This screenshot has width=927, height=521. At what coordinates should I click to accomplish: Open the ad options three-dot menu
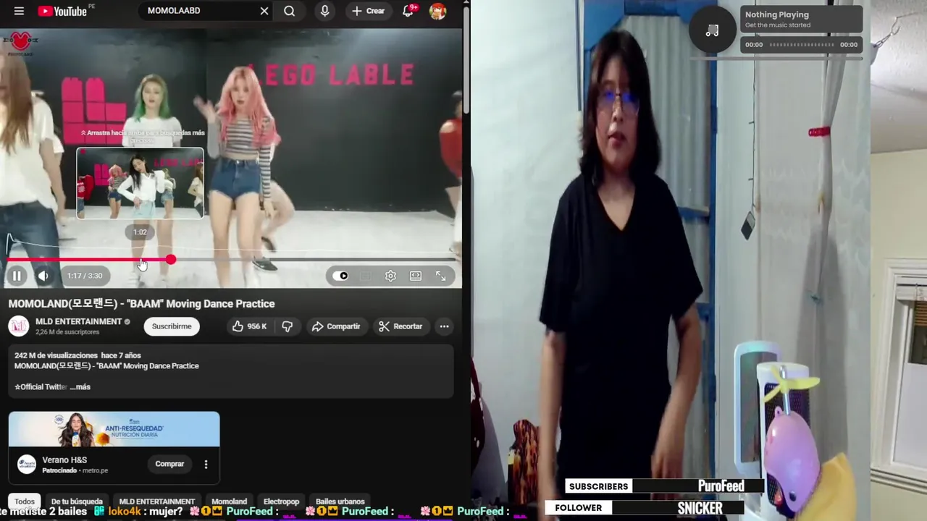(x=206, y=464)
